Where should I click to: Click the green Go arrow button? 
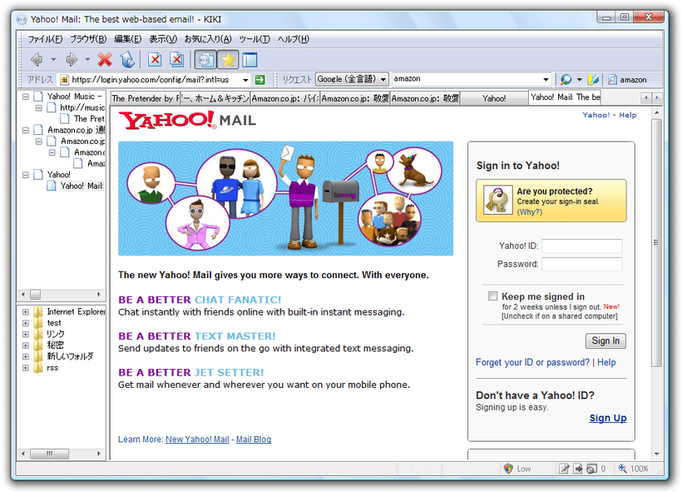[x=260, y=80]
